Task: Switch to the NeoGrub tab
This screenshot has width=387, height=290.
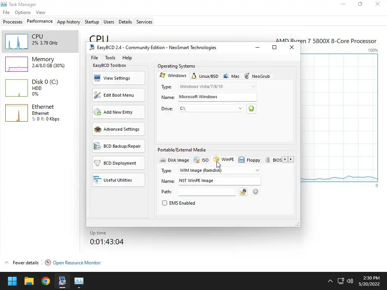Action: [257, 76]
